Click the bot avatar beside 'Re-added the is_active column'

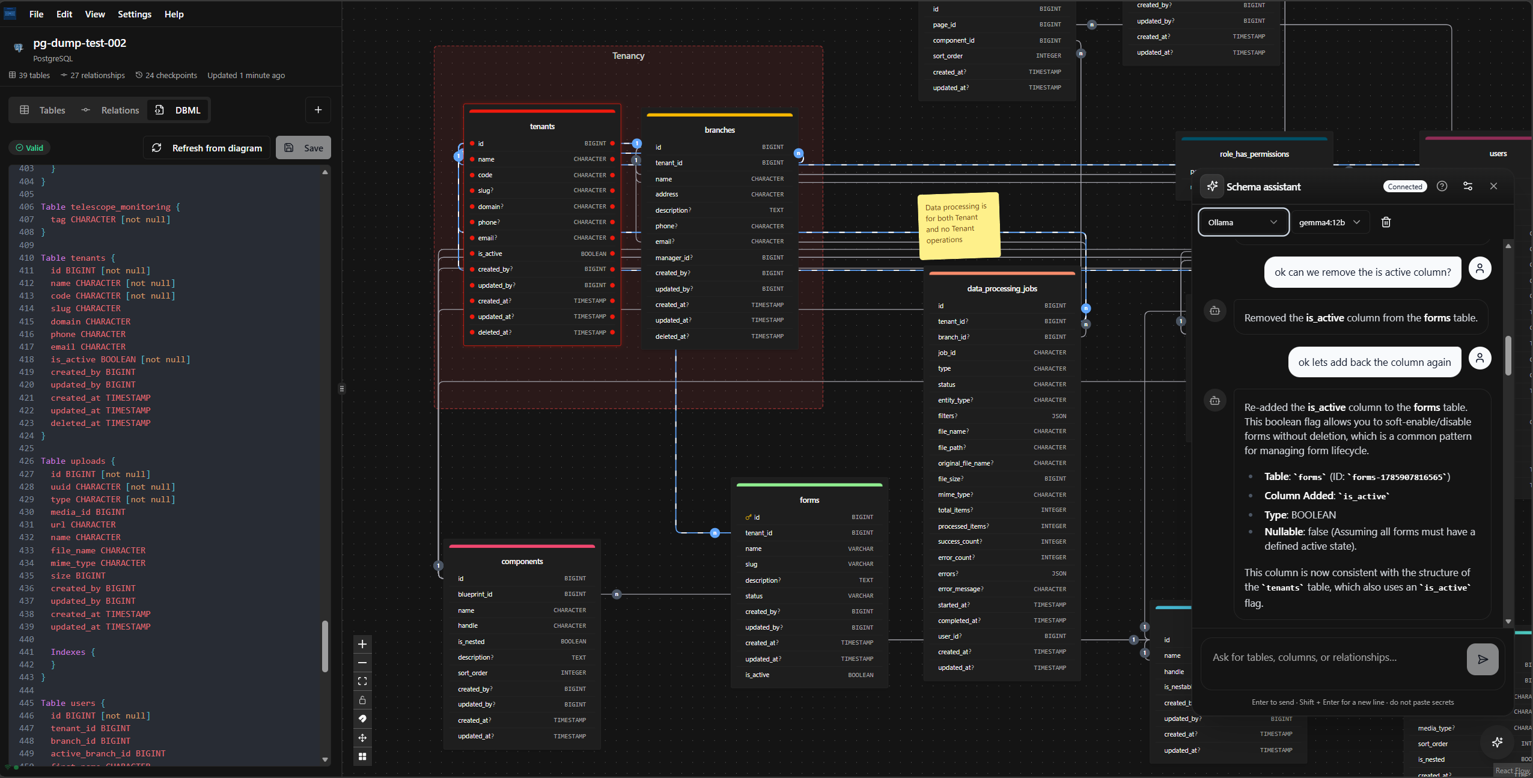click(1215, 401)
